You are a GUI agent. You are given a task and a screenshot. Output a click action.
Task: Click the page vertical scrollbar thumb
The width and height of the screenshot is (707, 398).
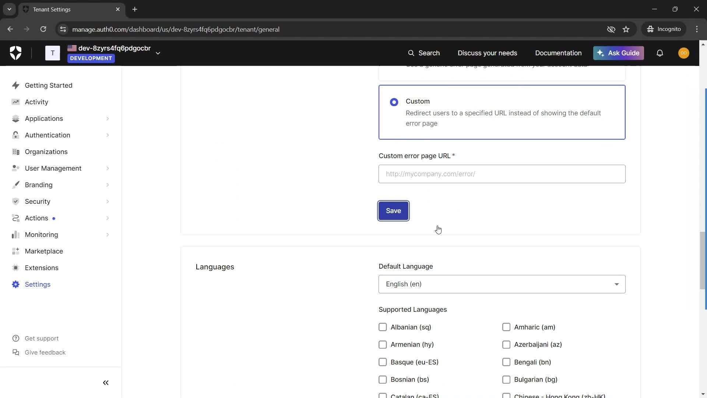703,260
